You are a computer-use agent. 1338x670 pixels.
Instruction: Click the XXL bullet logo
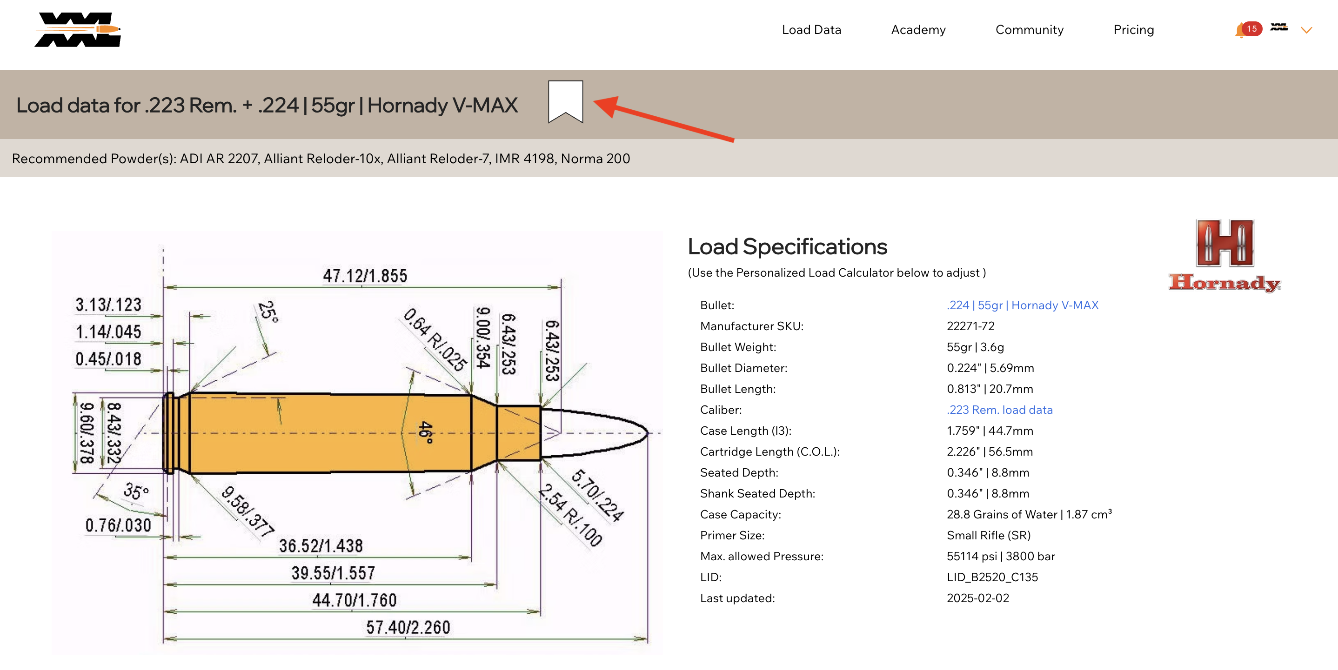pos(78,30)
